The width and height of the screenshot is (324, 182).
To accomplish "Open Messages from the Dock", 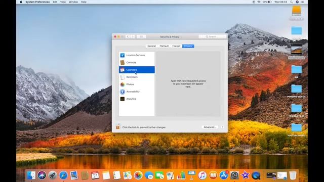I will [149, 175].
